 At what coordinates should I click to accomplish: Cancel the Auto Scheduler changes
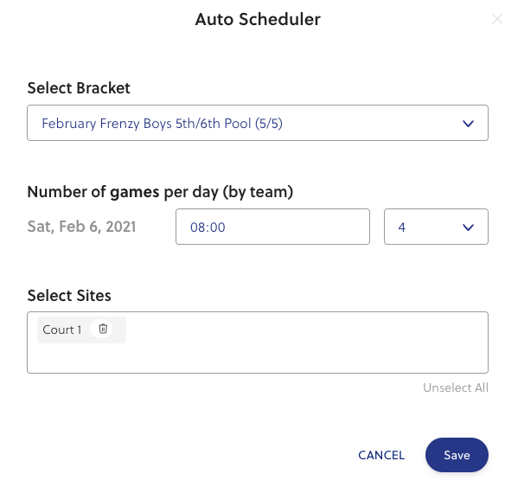381,455
